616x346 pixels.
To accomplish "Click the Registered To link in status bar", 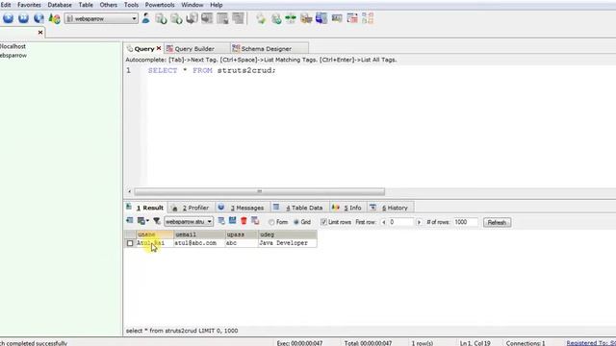I will (x=591, y=343).
